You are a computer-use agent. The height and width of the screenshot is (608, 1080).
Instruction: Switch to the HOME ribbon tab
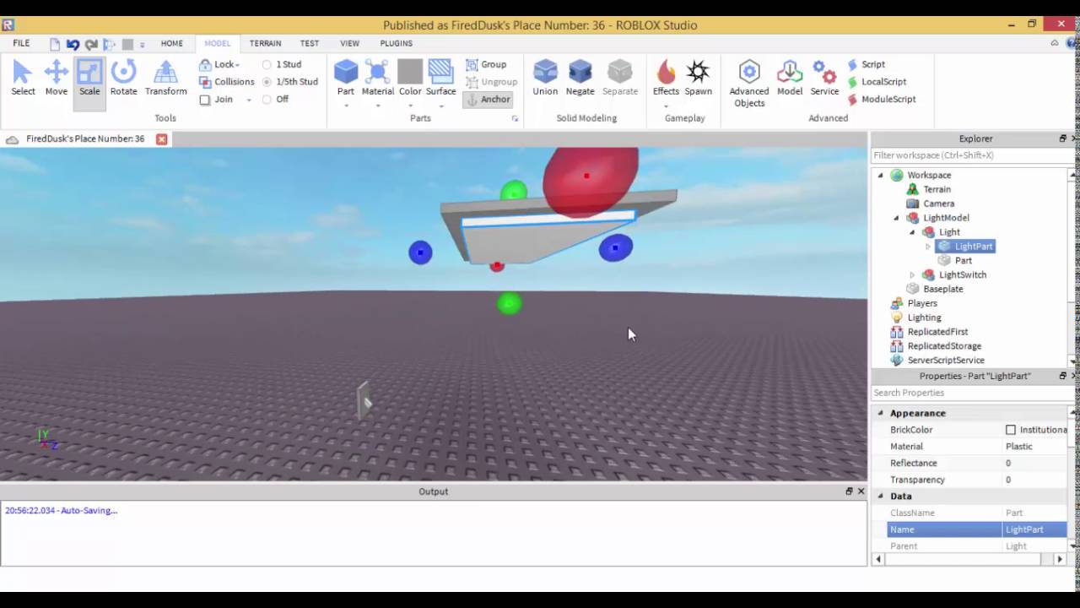point(172,43)
